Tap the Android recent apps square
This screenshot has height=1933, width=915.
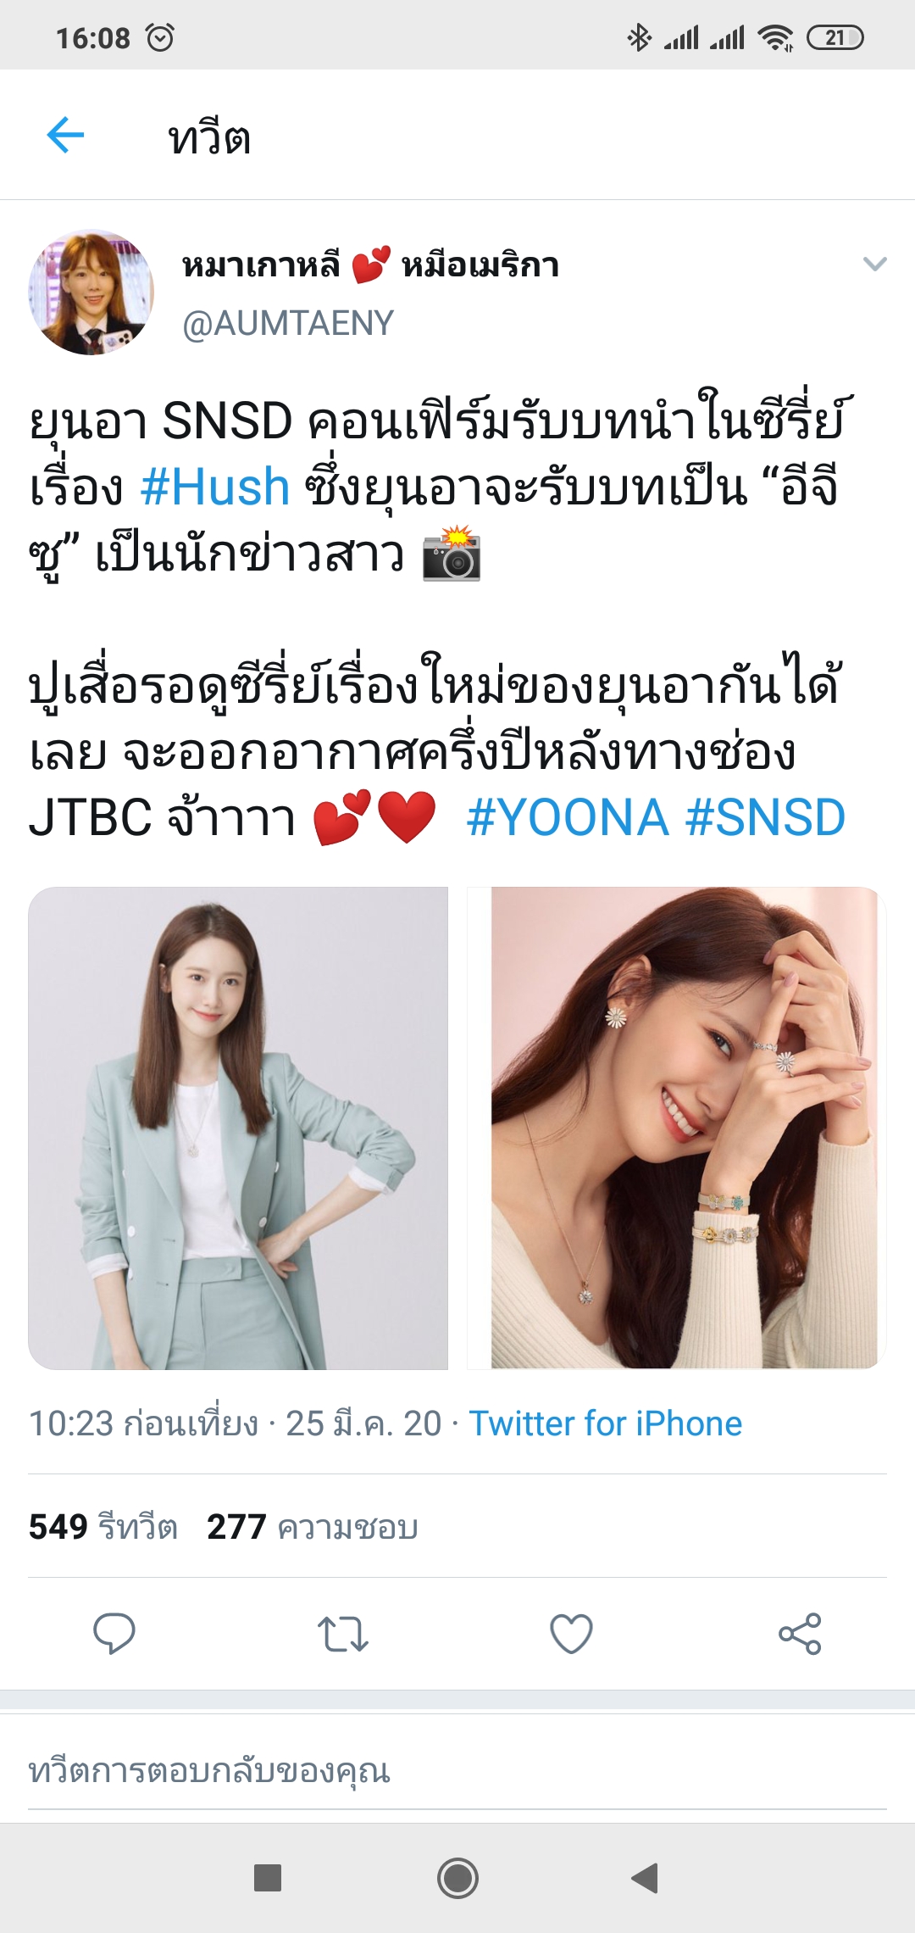[x=268, y=1878]
